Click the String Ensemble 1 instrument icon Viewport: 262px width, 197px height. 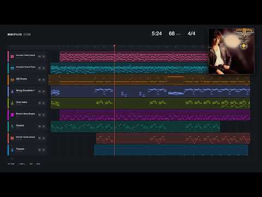(12, 91)
